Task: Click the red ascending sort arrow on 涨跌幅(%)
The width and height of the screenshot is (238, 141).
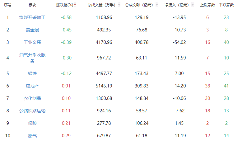Action: point(75,5)
